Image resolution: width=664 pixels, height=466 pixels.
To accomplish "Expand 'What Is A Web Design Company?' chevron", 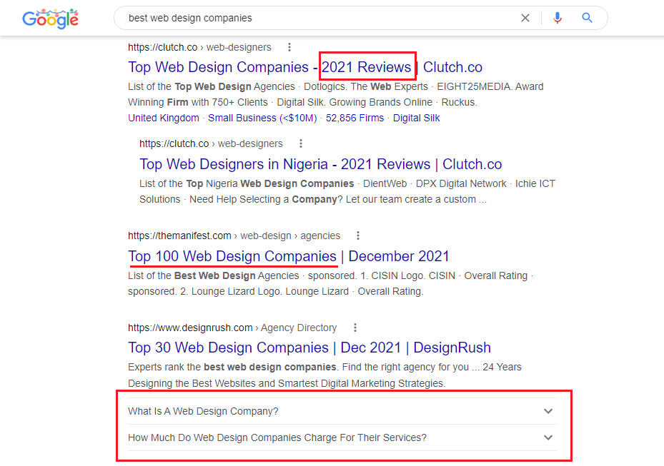I will click(x=548, y=411).
